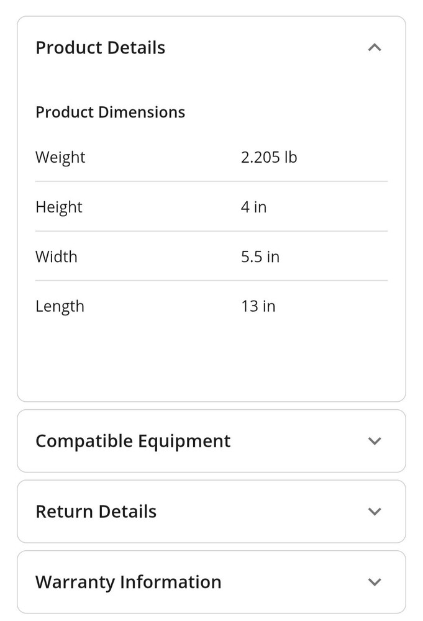Expand the Return Details chevron
423x621 pixels.
(374, 512)
